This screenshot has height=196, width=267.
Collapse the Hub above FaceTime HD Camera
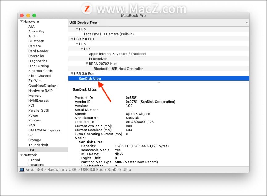tap(77, 29)
